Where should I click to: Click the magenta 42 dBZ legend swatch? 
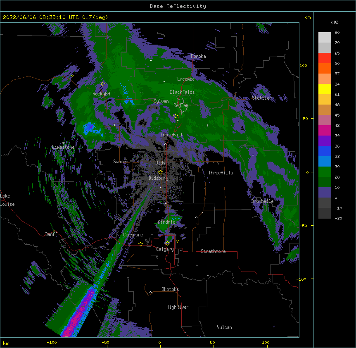pos(325,130)
